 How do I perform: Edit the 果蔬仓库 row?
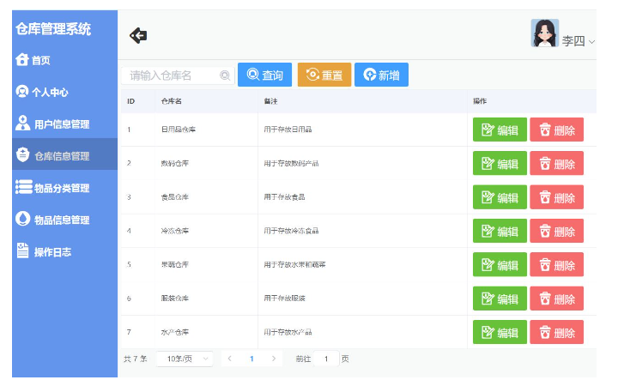[500, 264]
